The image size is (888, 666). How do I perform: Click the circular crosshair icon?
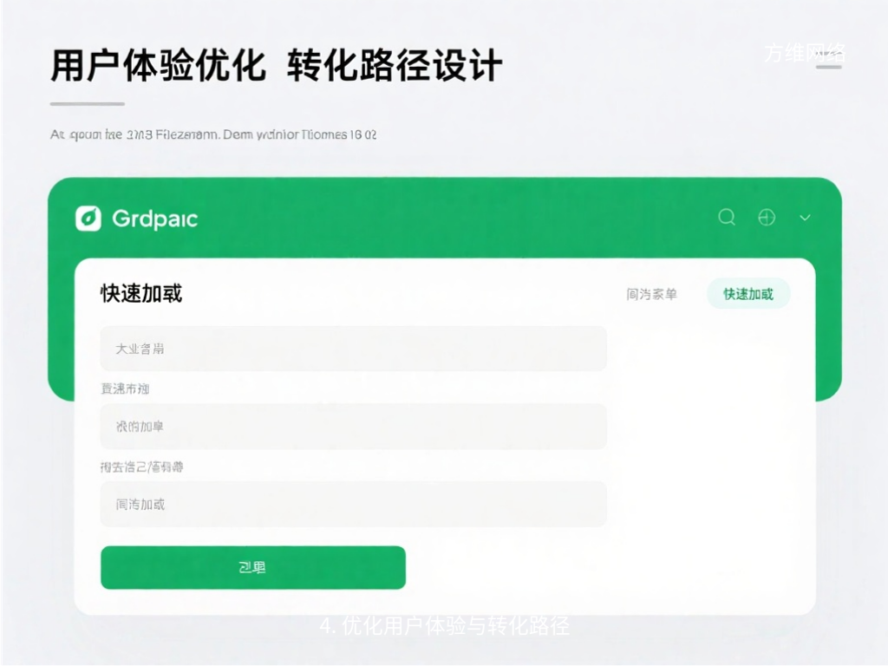pyautogui.click(x=767, y=218)
